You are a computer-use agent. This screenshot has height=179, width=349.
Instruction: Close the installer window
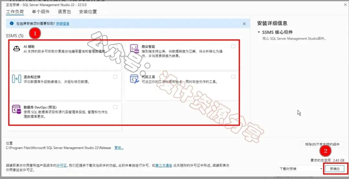click(346, 5)
